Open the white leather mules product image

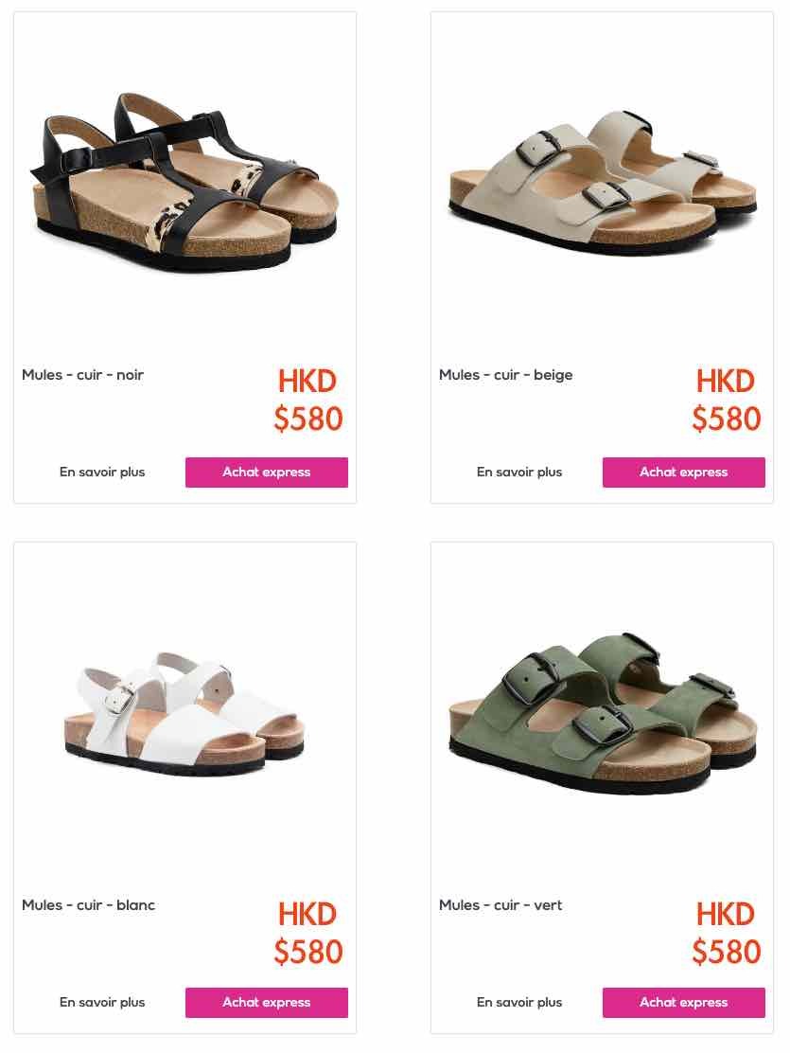point(184,713)
